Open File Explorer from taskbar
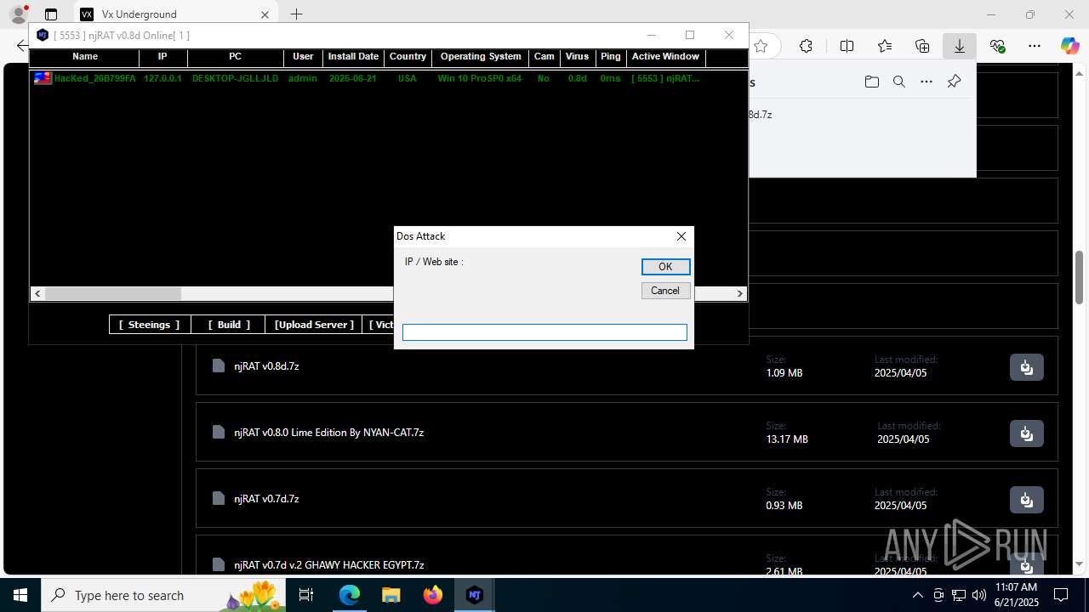The height and width of the screenshot is (612, 1089). [x=391, y=595]
